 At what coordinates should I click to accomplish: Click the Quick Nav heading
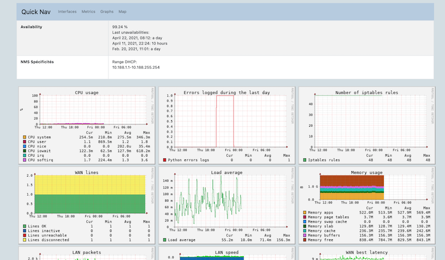point(36,12)
